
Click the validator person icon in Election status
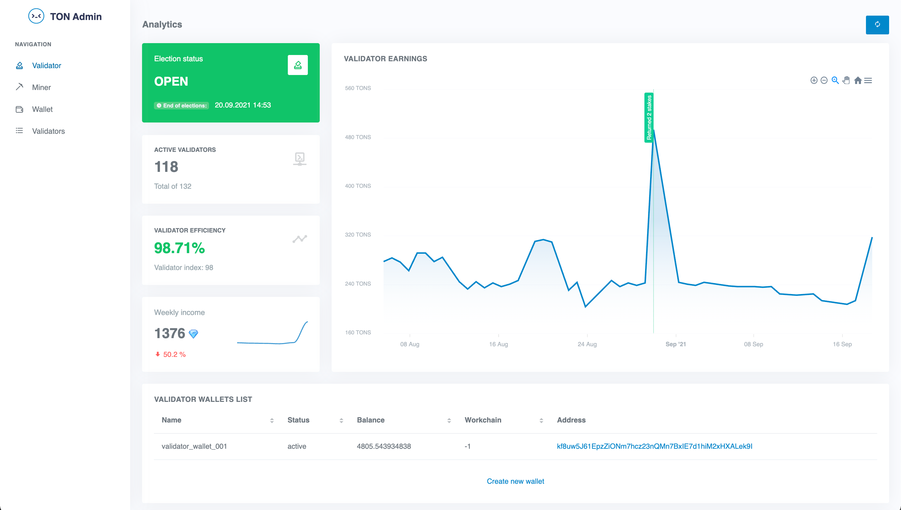(297, 64)
